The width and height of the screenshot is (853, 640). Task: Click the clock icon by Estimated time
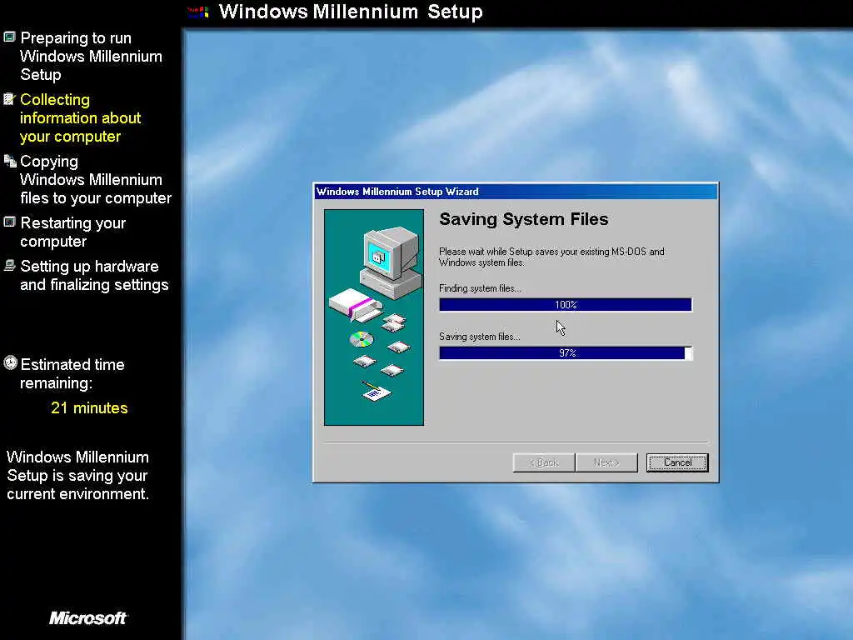[x=10, y=363]
